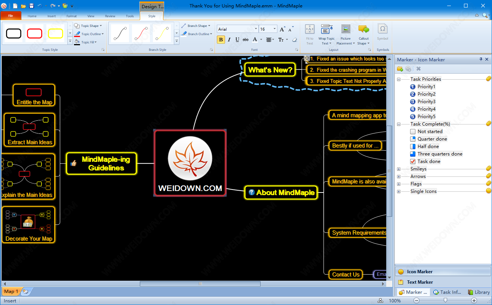Apply underline formatting
Image resolution: width=492 pixels, height=305 pixels.
[x=237, y=40]
